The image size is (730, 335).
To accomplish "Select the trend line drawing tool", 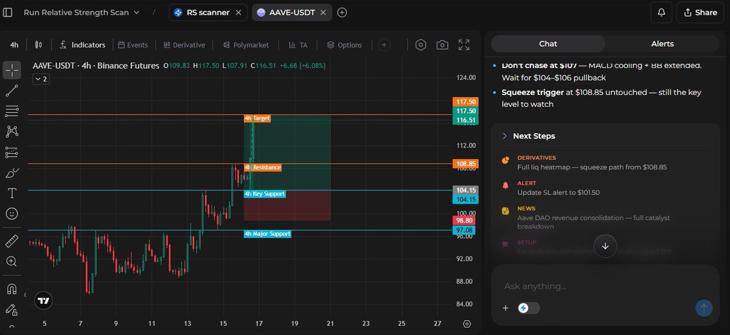I will point(12,91).
